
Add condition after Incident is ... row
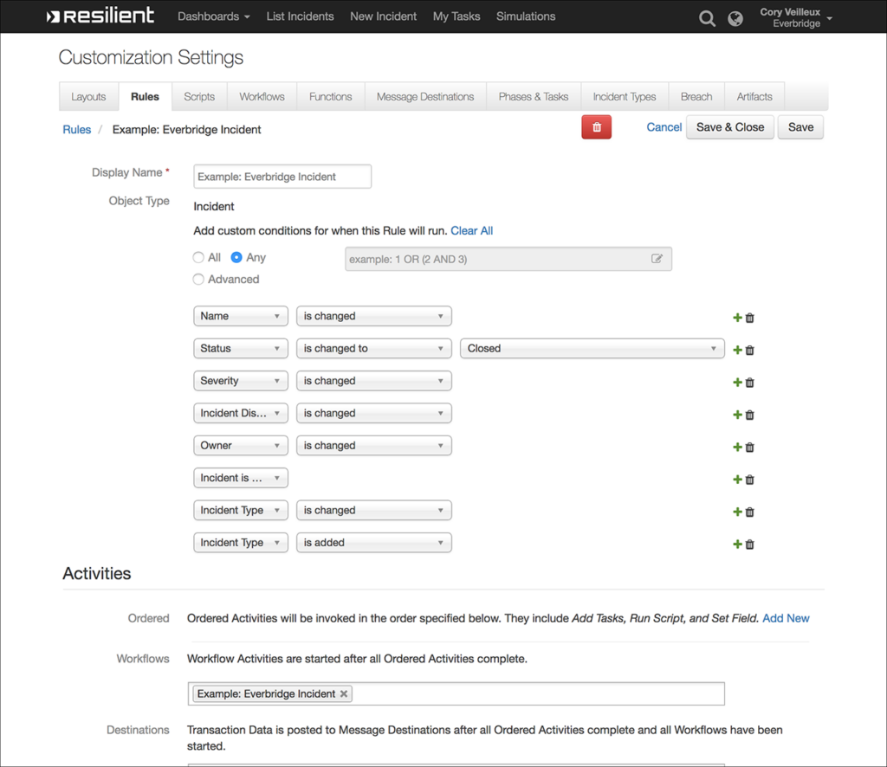point(737,480)
